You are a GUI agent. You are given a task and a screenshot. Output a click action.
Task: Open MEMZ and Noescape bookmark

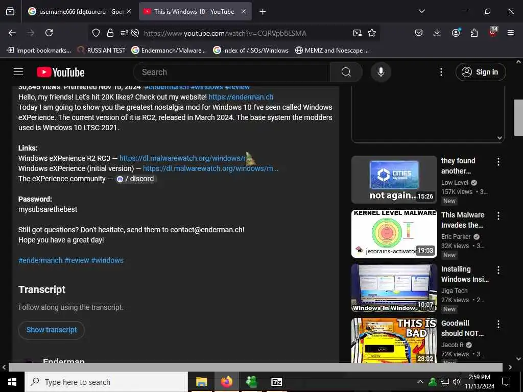[x=332, y=51]
